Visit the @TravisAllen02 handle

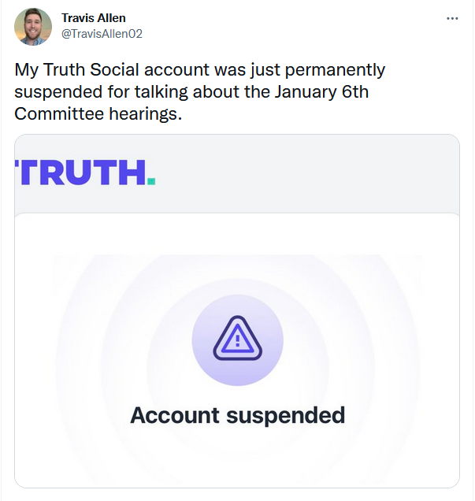pos(102,33)
